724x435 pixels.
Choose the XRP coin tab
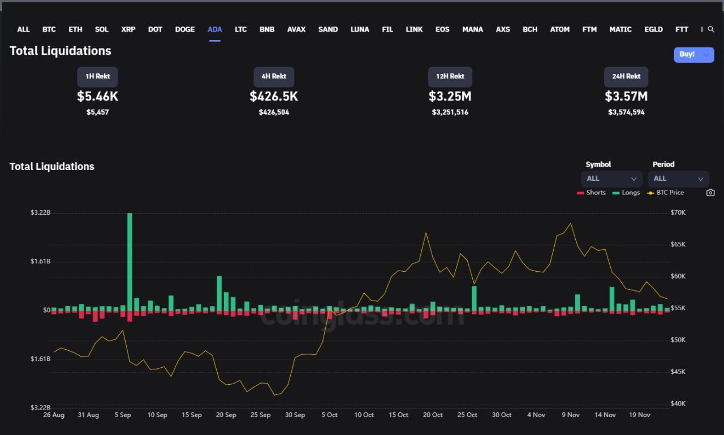[x=128, y=29]
